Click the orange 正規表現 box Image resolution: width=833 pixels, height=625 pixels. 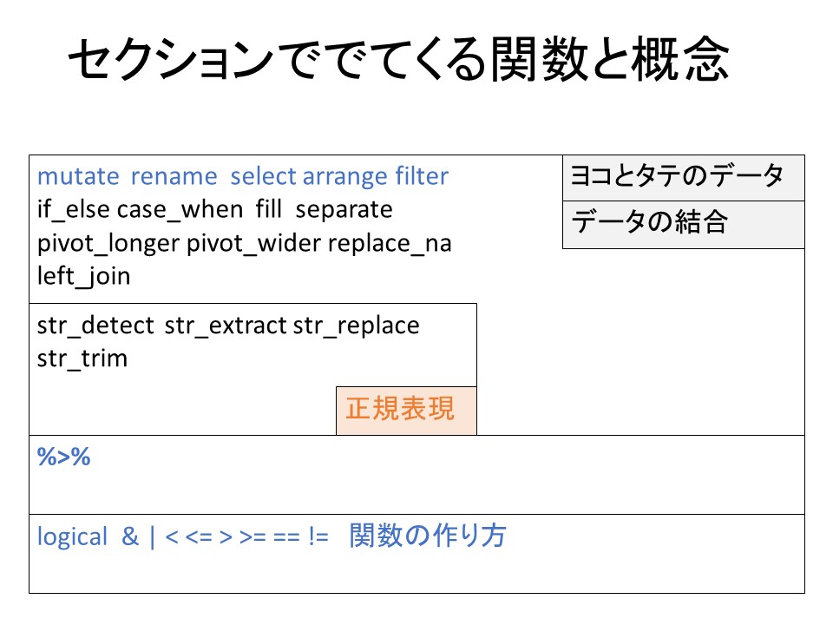pyautogui.click(x=406, y=410)
